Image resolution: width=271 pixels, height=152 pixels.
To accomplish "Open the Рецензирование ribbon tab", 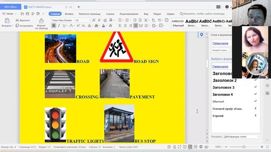I will click(129, 14).
